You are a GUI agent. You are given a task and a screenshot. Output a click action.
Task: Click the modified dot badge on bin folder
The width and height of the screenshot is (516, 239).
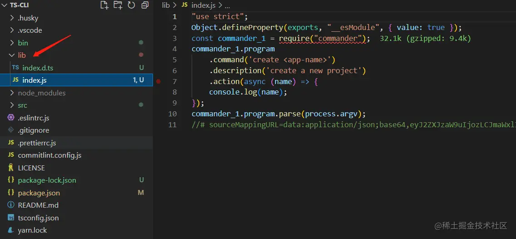[141, 43]
